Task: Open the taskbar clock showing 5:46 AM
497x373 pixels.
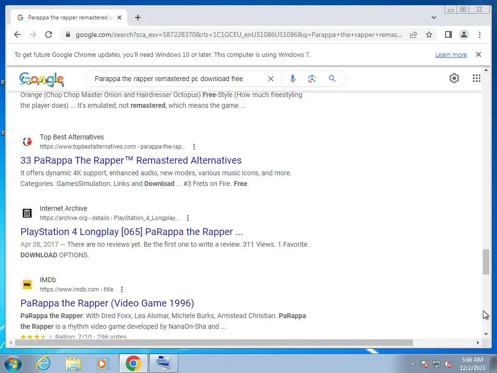Action: pyautogui.click(x=472, y=363)
